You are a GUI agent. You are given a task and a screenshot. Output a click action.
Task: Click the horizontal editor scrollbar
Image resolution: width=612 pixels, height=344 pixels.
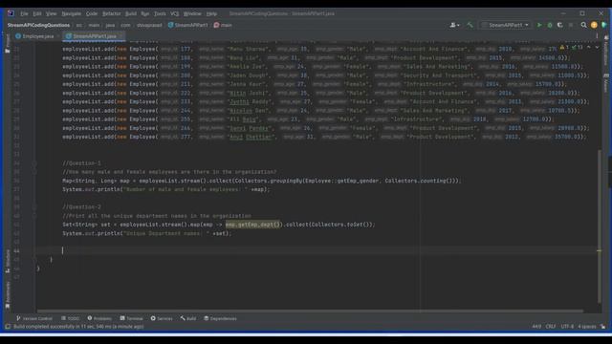pos(310,311)
